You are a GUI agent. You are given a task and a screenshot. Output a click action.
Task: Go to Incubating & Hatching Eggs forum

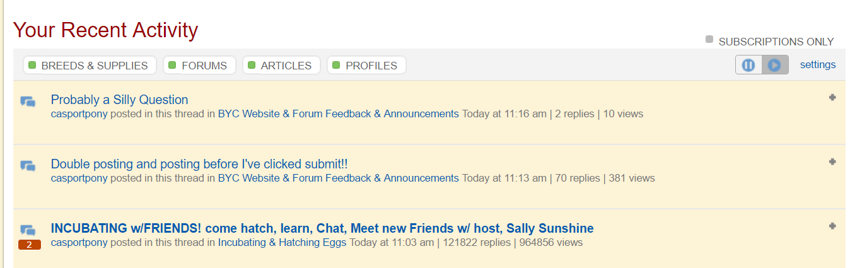(x=282, y=242)
